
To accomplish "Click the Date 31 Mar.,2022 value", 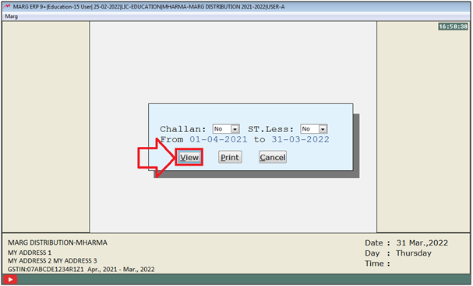I will (x=422, y=243).
